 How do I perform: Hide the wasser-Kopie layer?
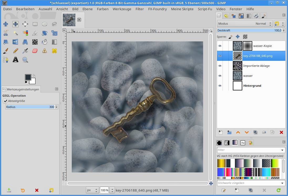point(220,46)
